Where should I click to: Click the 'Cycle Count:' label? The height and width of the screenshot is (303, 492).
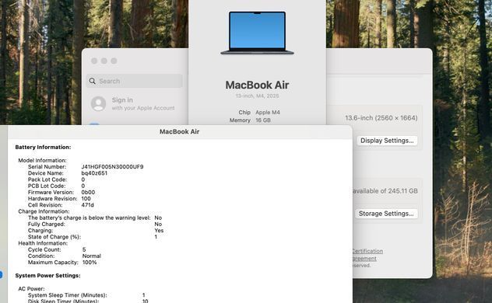pos(44,249)
